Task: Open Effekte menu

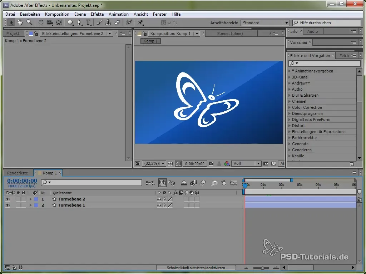Action: (97, 14)
